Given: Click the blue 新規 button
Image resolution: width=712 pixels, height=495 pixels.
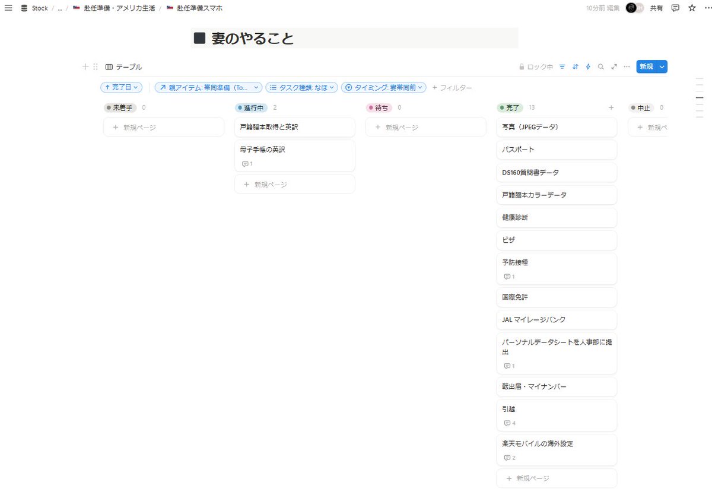Looking at the screenshot, I should tap(646, 67).
